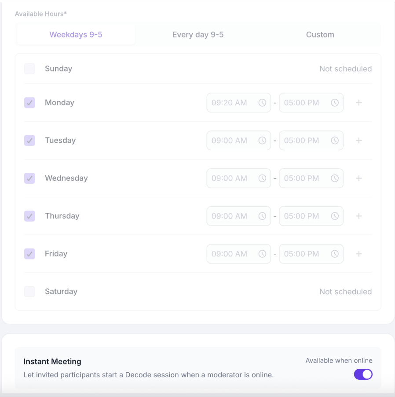Click clock icon in Thursday start time
This screenshot has width=395, height=397.
pos(262,216)
